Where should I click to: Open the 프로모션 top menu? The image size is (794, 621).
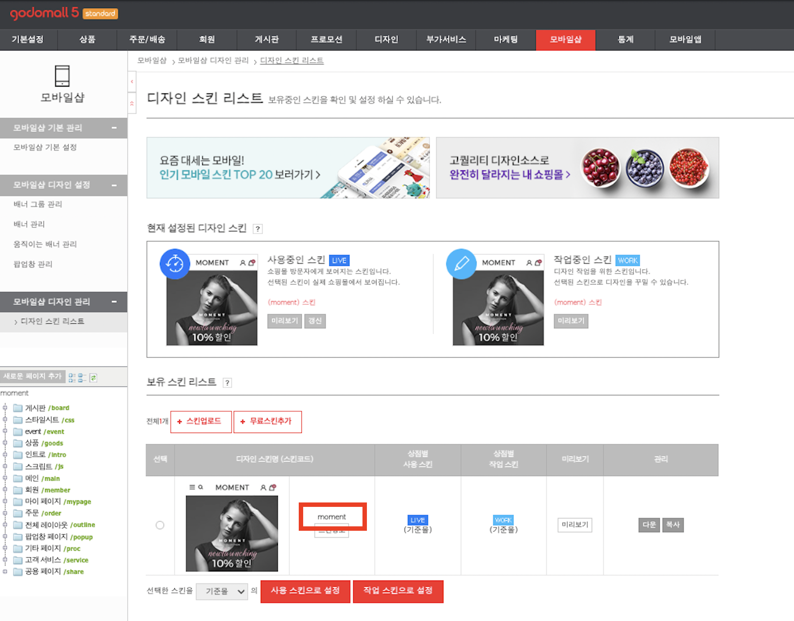pos(326,39)
